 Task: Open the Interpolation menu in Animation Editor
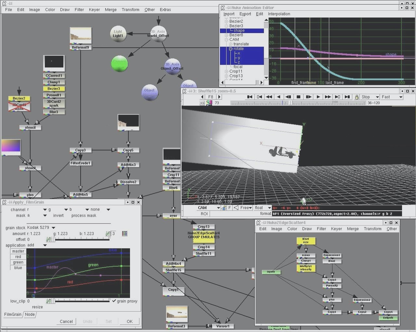[279, 14]
